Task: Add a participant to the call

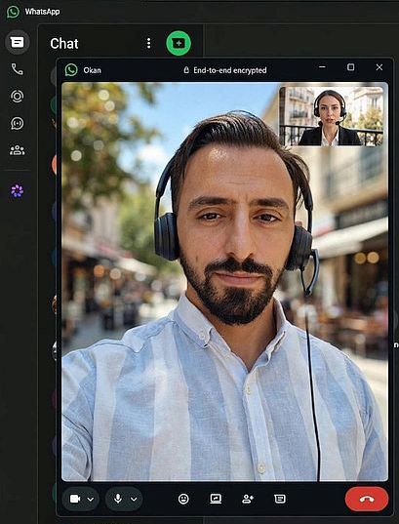Action: [x=248, y=499]
